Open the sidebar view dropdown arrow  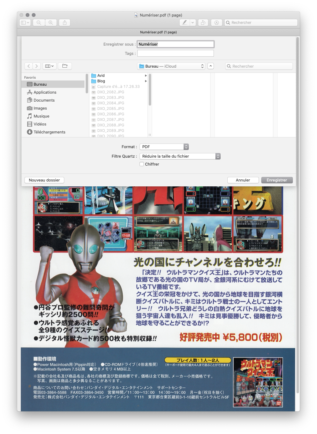(x=28, y=23)
